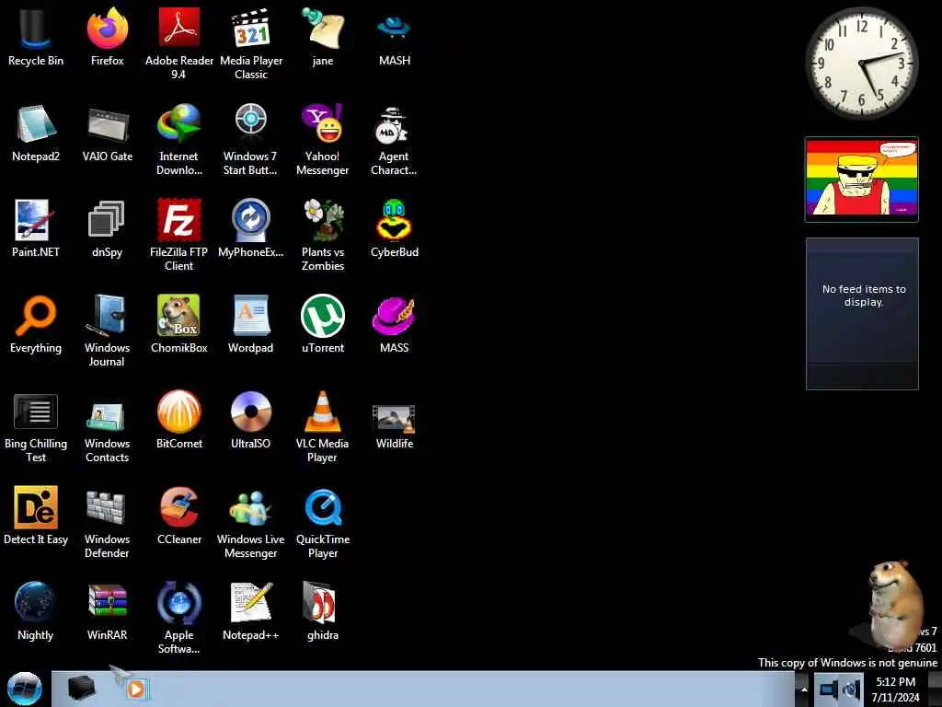942x707 pixels.
Task: Open the Yahoo! Messenger shortcut
Action: click(323, 140)
